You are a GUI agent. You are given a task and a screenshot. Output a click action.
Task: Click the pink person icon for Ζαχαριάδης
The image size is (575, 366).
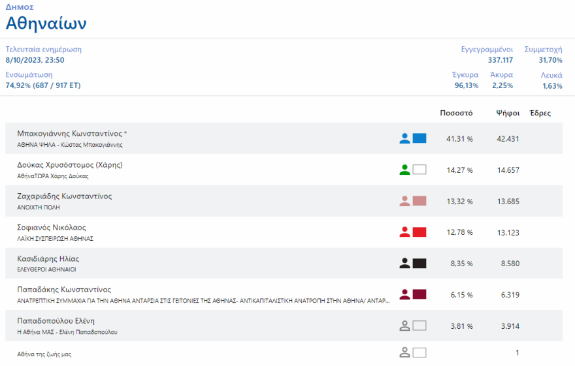tap(405, 201)
